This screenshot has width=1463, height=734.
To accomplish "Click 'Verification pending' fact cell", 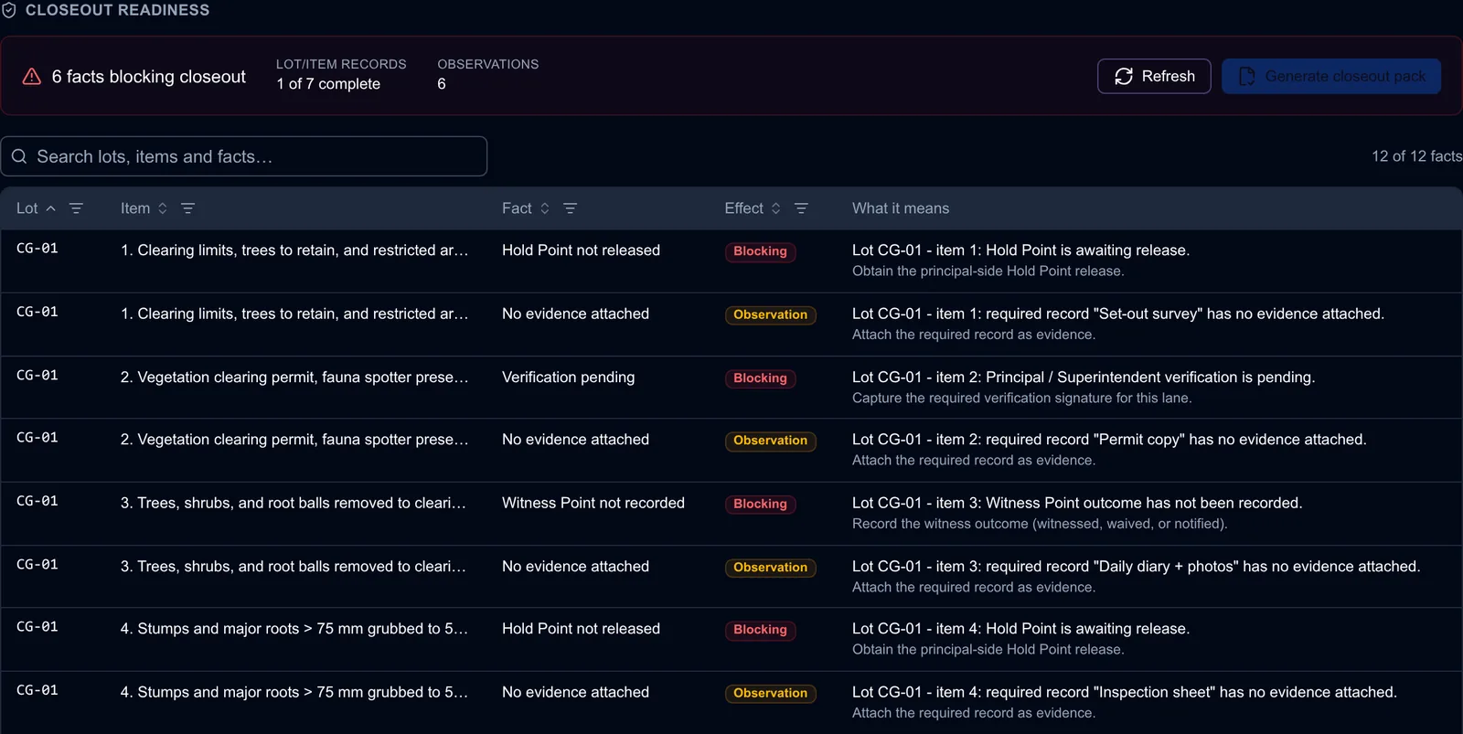I will (x=568, y=378).
